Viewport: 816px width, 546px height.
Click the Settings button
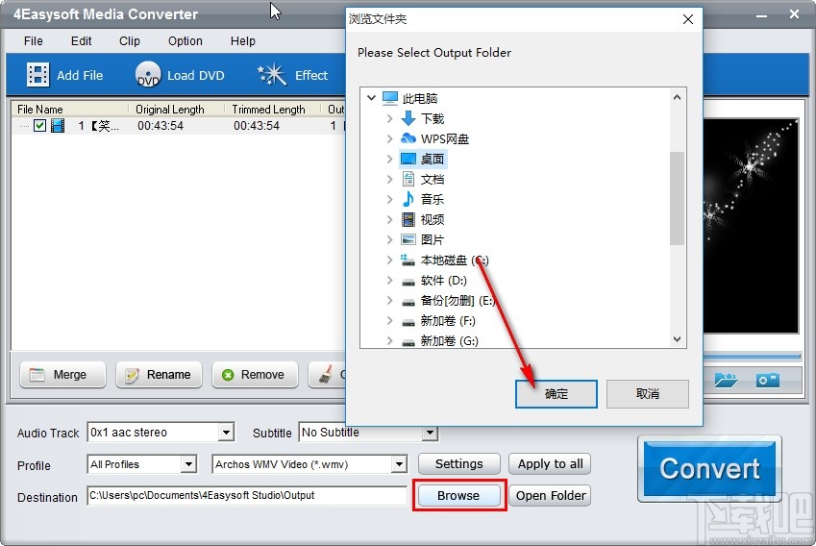click(459, 463)
